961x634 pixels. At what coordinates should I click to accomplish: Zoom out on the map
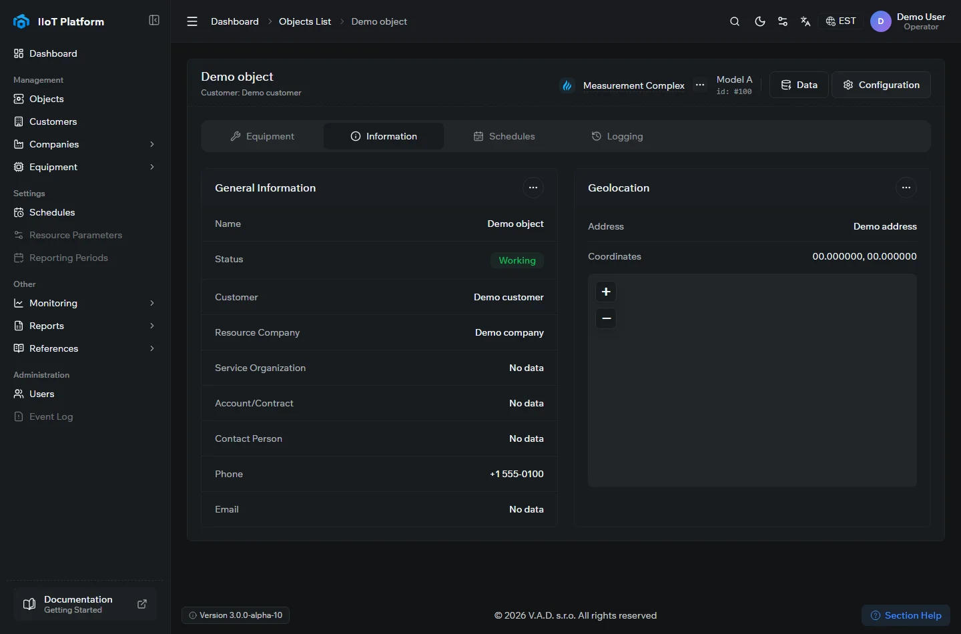pos(606,318)
